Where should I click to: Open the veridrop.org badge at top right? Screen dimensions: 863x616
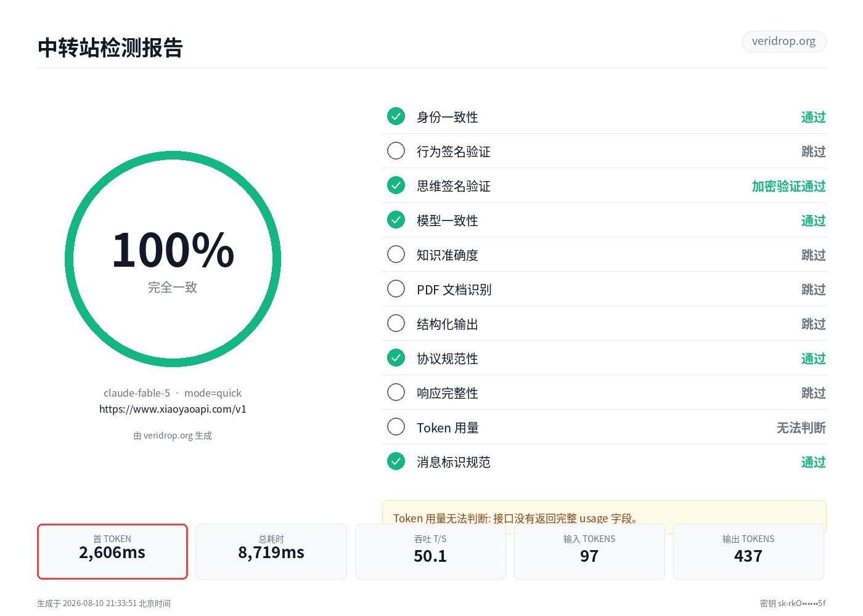coord(783,41)
